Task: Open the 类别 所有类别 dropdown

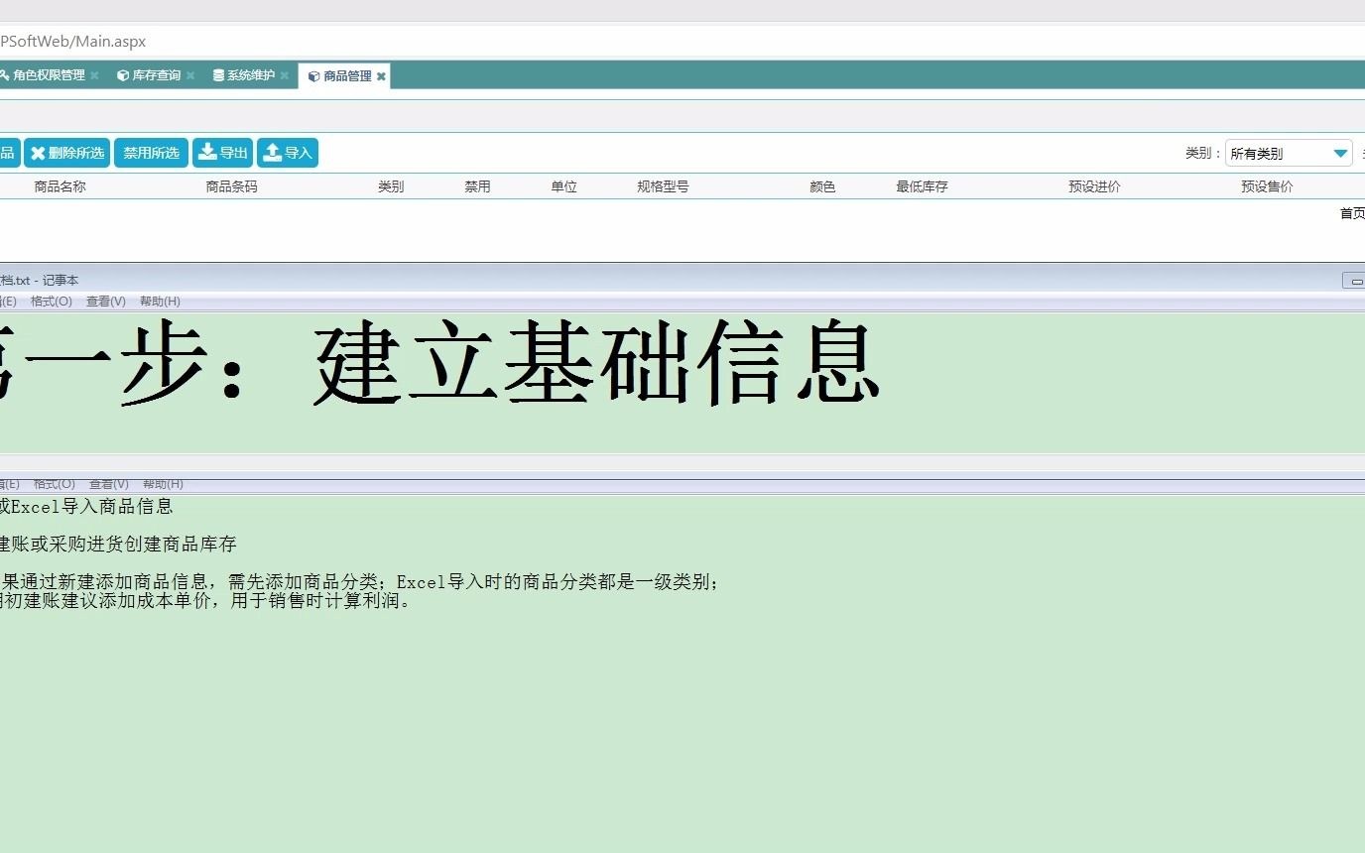Action: pyautogui.click(x=1289, y=153)
